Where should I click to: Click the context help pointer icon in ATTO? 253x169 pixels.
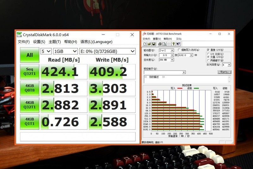click(178, 44)
